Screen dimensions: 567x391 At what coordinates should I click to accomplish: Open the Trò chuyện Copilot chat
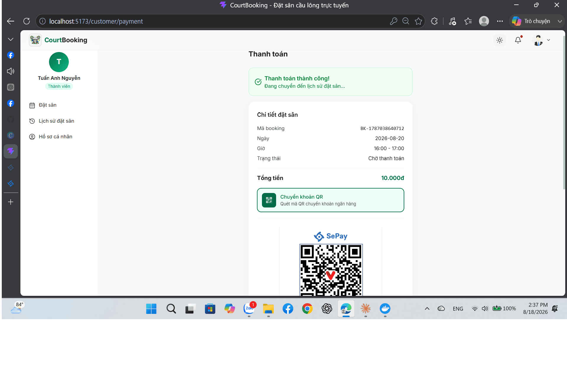point(531,21)
